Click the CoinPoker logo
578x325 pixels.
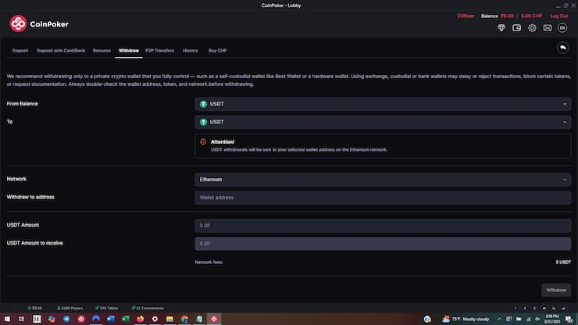pyautogui.click(x=39, y=24)
